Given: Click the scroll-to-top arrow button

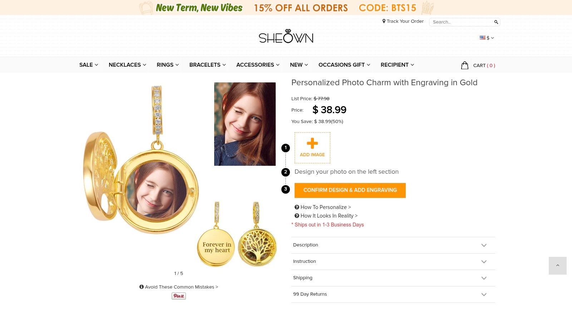Looking at the screenshot, I should (x=557, y=266).
